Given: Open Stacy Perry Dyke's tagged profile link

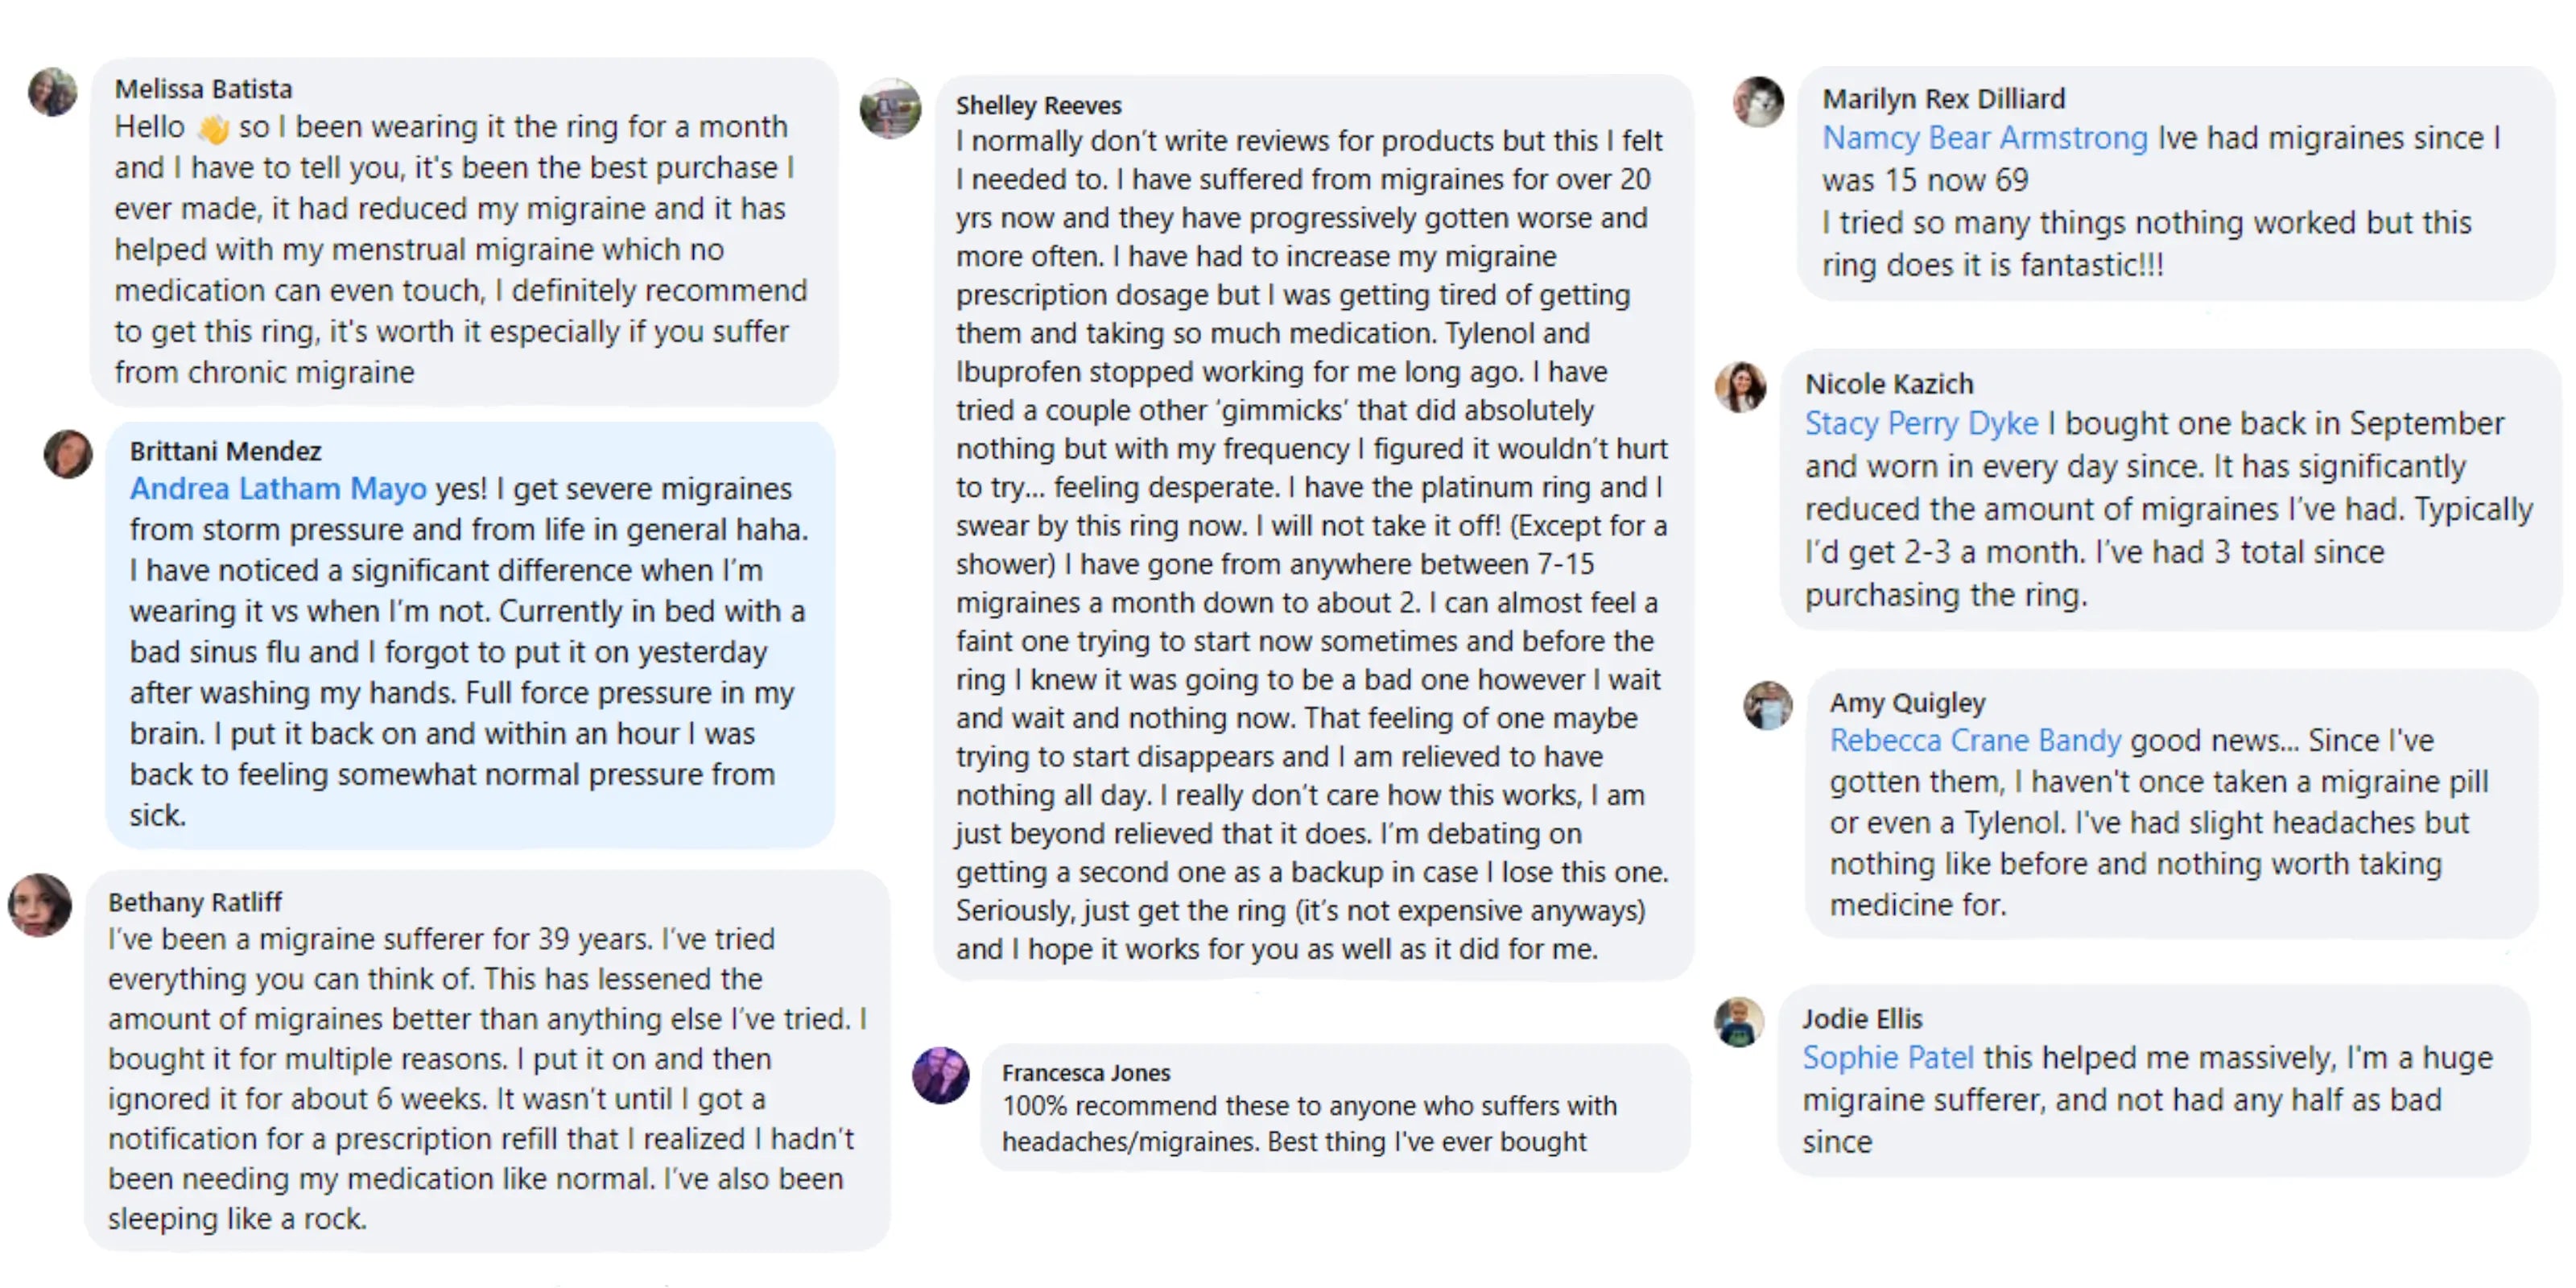Looking at the screenshot, I should point(1921,424).
